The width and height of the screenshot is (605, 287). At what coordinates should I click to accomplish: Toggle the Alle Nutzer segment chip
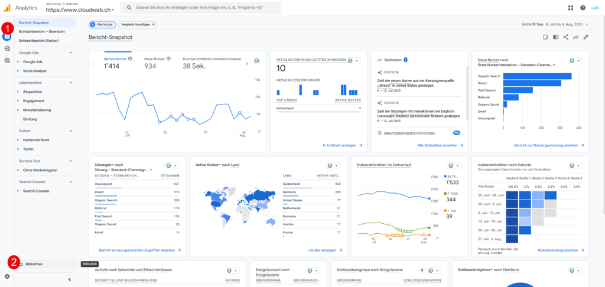coord(102,24)
